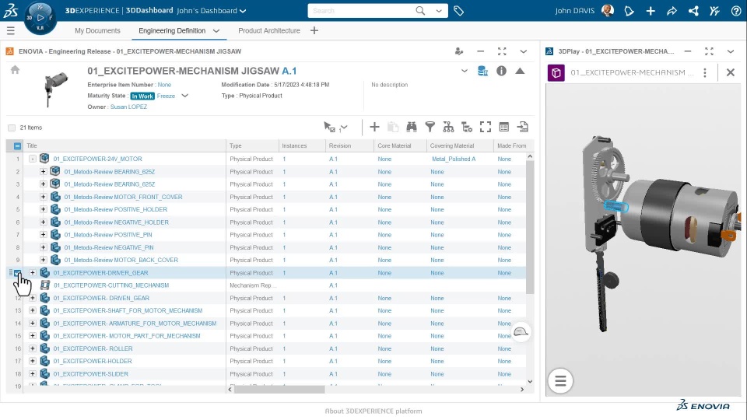Click the share arrow icon in top bar
This screenshot has height=420, width=747.
pos(672,10)
